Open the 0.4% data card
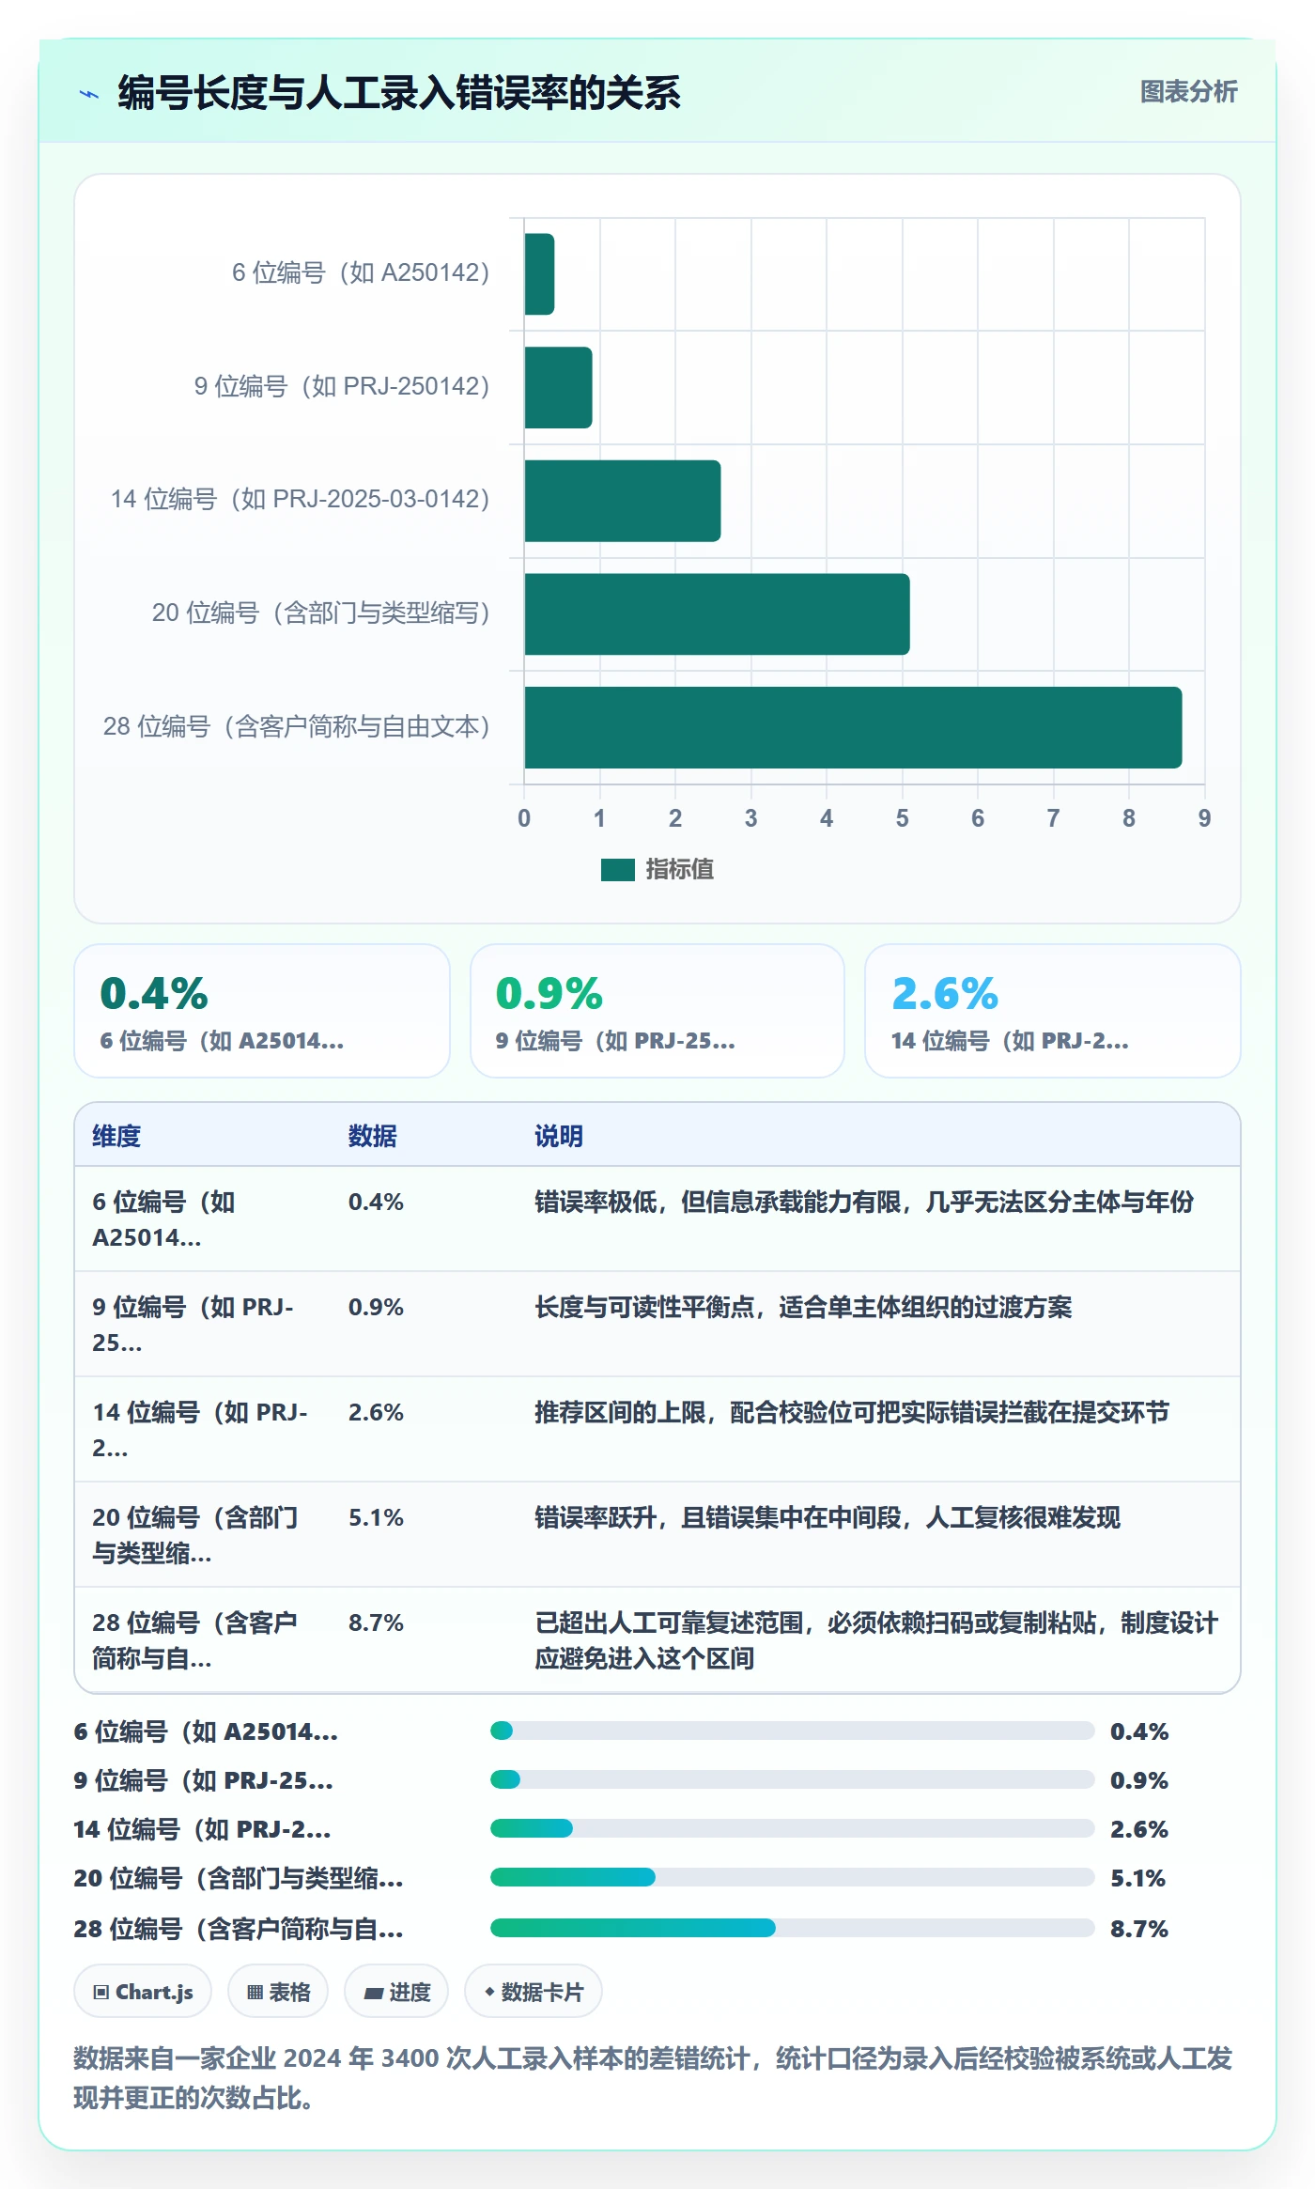 [x=262, y=1011]
